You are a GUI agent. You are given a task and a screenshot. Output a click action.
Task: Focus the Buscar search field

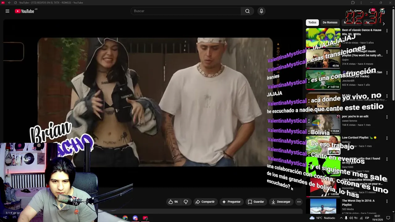(x=186, y=11)
